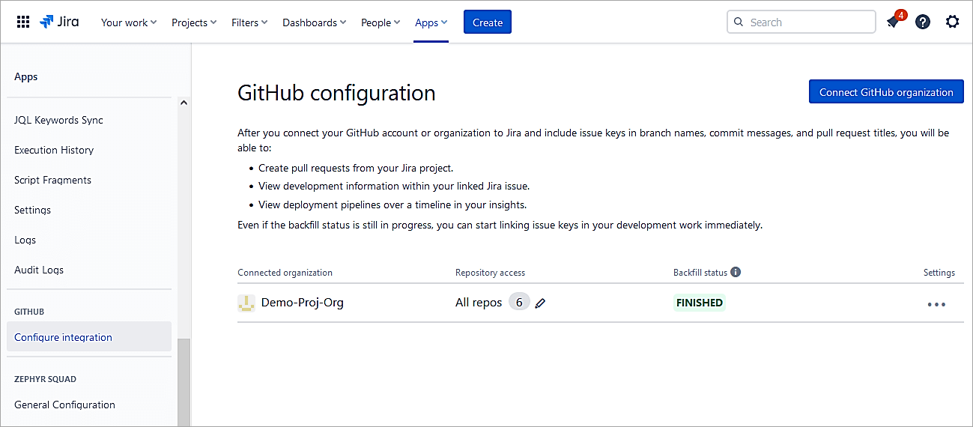Open the Filters dropdown menu
The width and height of the screenshot is (973, 427).
(x=249, y=22)
